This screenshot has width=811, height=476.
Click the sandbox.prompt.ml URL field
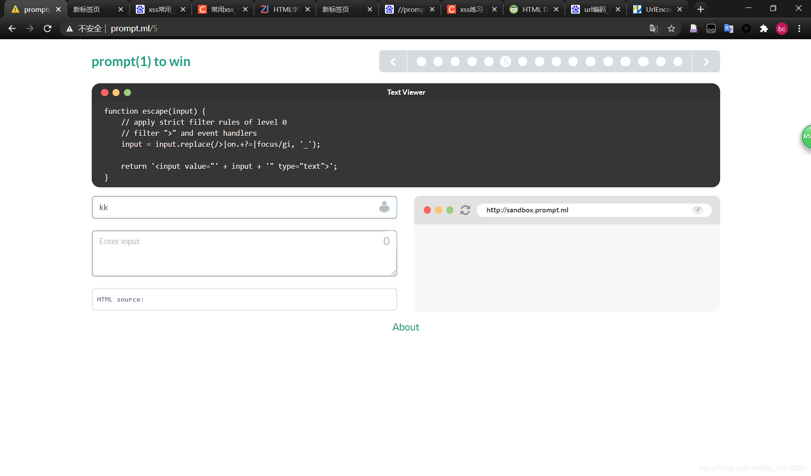tap(594, 210)
